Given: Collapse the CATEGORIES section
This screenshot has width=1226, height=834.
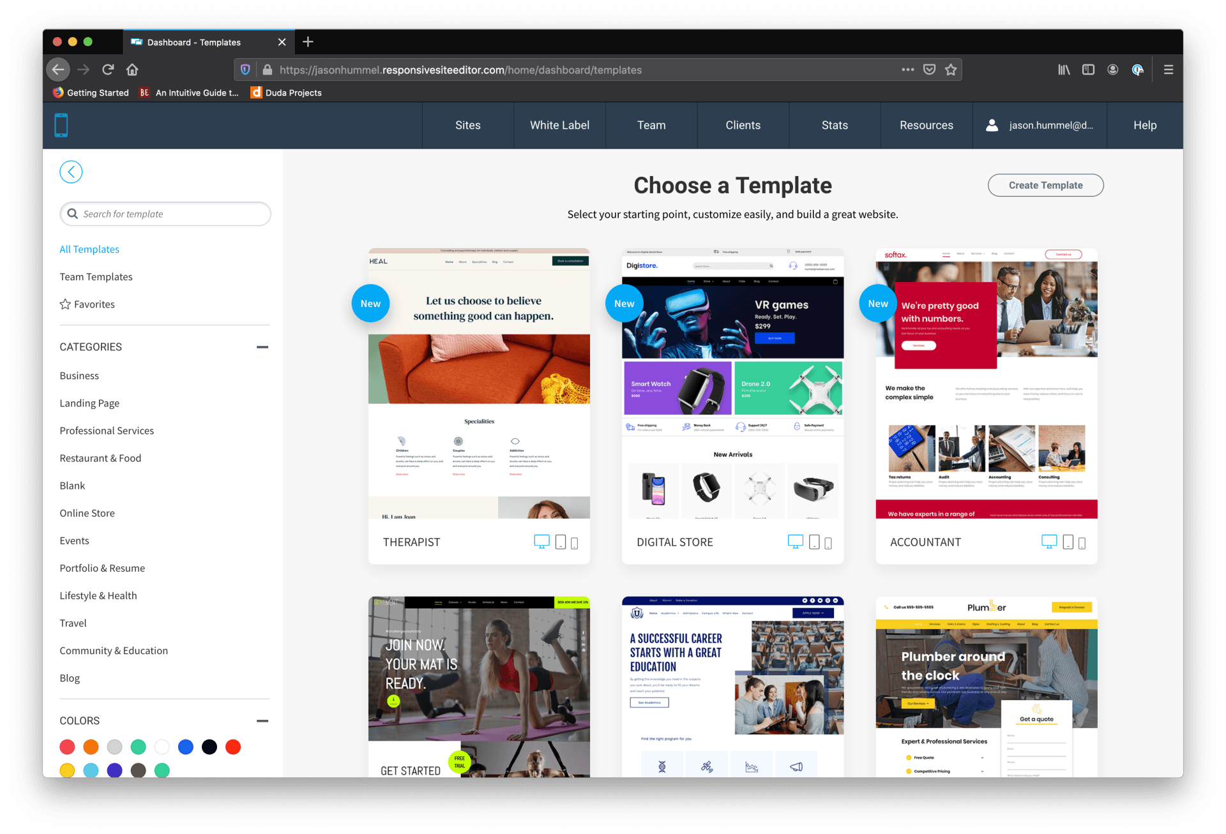Looking at the screenshot, I should click(x=262, y=346).
